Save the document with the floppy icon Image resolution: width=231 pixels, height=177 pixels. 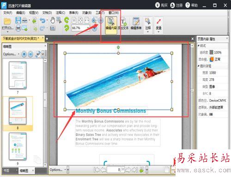(x=18, y=20)
